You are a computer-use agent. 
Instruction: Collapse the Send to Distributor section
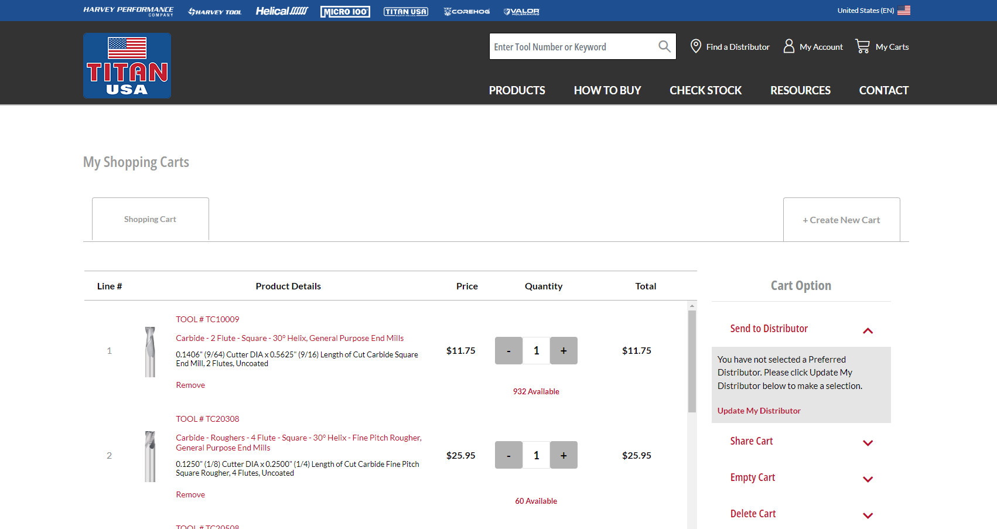[868, 330]
